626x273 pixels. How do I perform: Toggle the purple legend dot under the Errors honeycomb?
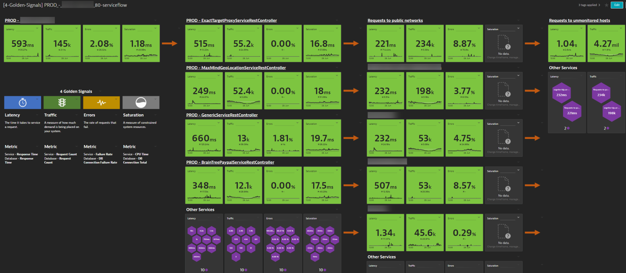285,269
